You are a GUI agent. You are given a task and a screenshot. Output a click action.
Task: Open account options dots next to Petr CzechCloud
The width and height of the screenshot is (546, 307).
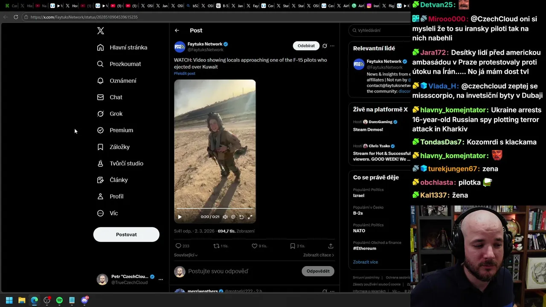(160, 280)
